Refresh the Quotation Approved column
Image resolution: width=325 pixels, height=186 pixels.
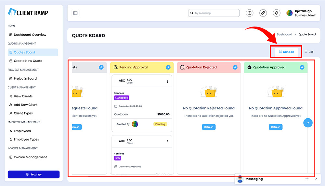276,127
